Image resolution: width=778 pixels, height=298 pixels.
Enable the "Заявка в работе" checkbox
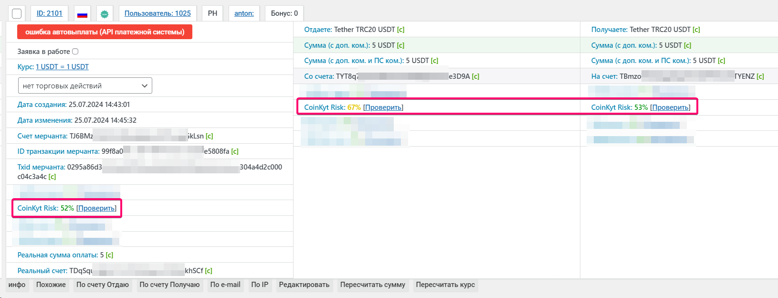pos(75,52)
